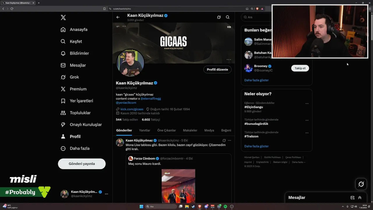Click Salim Manav profile avatar
Screen dimensions: 373x210
click(x=248, y=41)
